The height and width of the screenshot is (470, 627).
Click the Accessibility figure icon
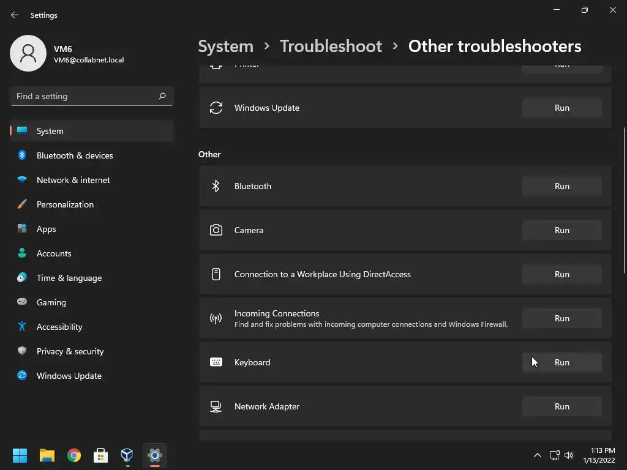coord(22,327)
